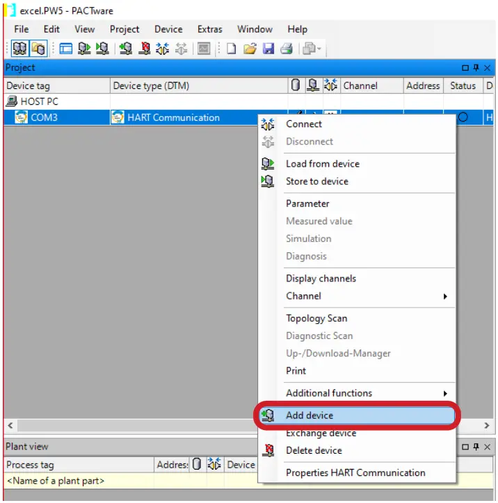Expand the Channel submenu

pos(357,296)
